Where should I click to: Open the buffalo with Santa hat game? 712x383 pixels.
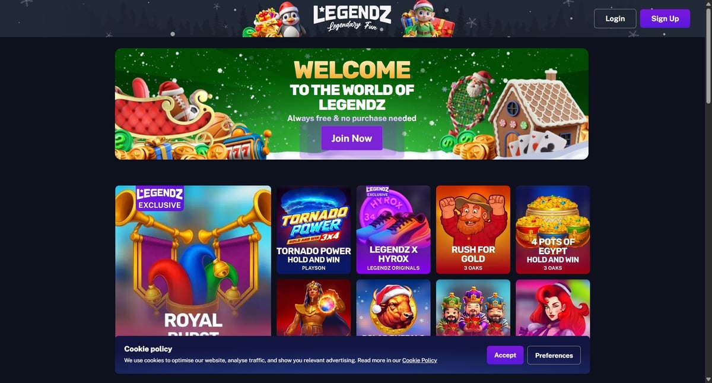coord(393,308)
